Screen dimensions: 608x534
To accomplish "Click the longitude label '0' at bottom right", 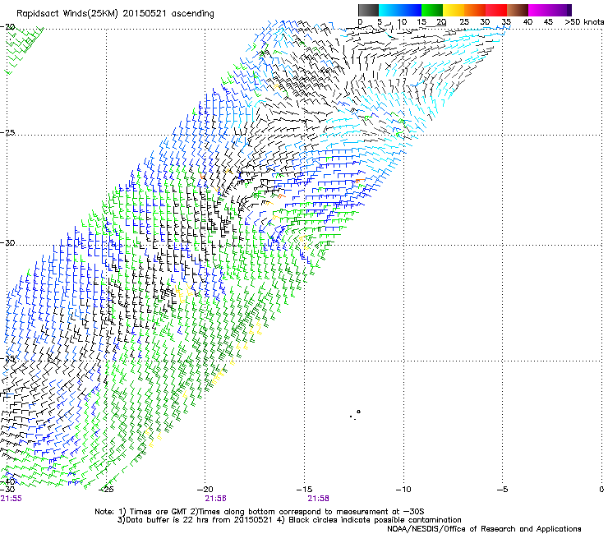I will click(x=601, y=490).
